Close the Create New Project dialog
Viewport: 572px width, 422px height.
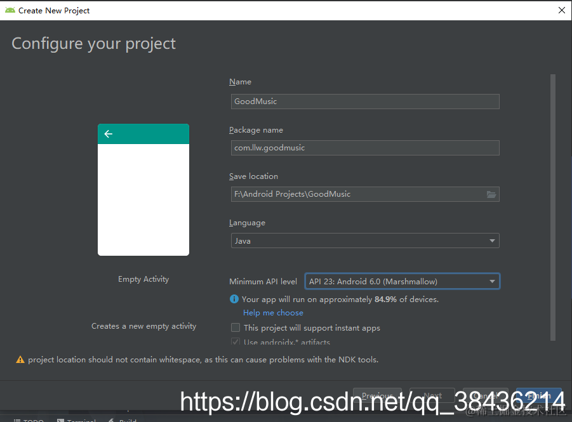coord(562,10)
